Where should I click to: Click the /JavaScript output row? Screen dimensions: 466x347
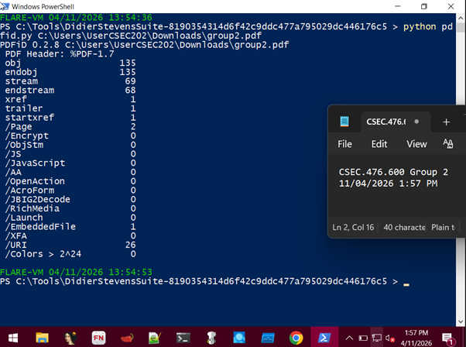(70, 163)
